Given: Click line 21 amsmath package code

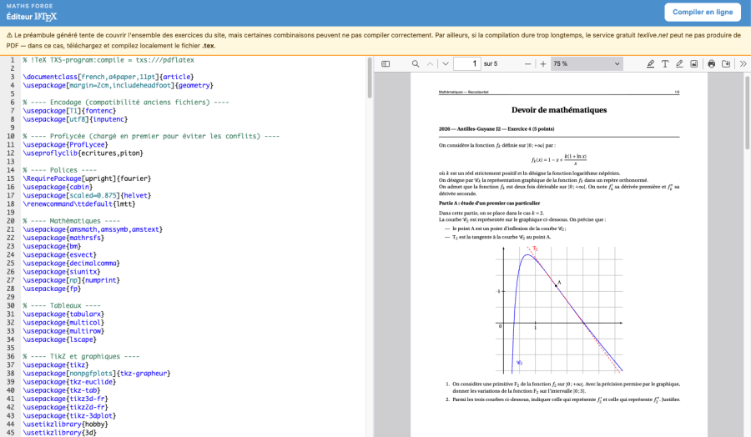Looking at the screenshot, I should point(93,229).
